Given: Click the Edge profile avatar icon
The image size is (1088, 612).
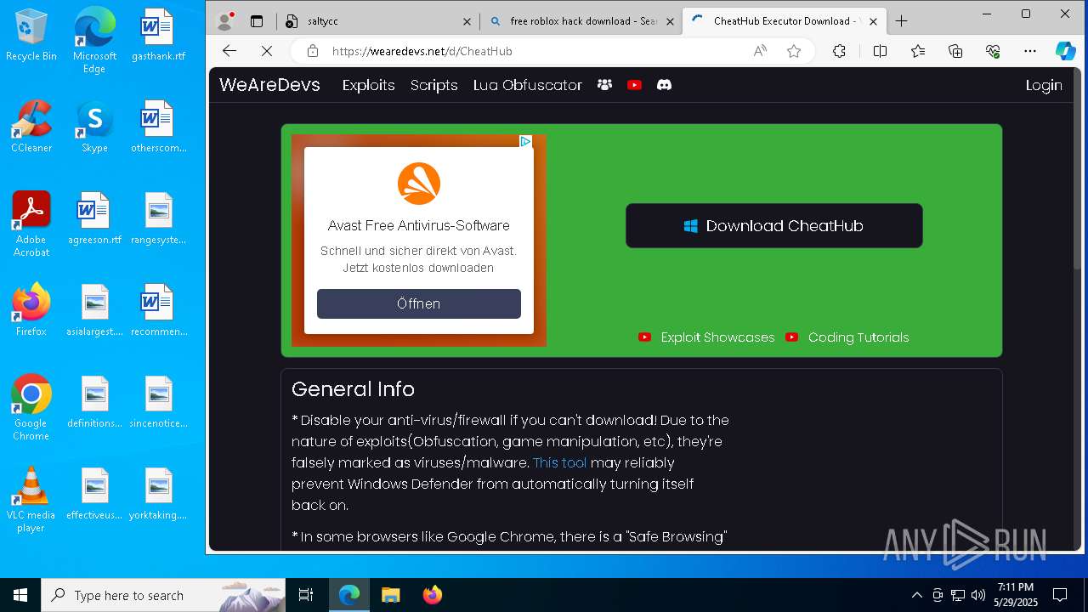Looking at the screenshot, I should (x=225, y=21).
